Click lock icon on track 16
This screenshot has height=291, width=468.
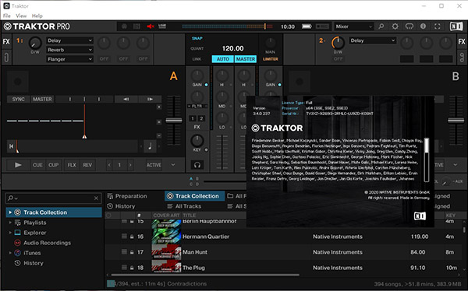pos(132,237)
